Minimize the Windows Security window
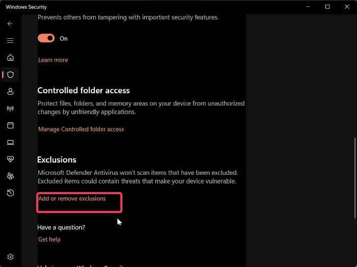Screen dimensions: 357x267 [308, 7]
